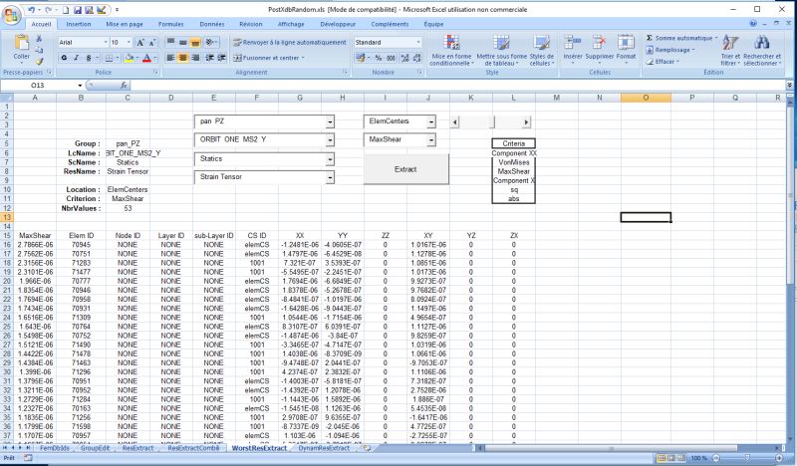The height and width of the screenshot is (466, 797).
Task: Expand the Statics combo box
Action: 330,159
